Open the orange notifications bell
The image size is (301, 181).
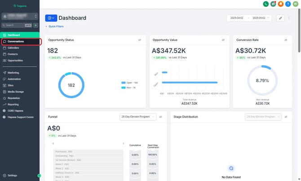tap(281, 4)
